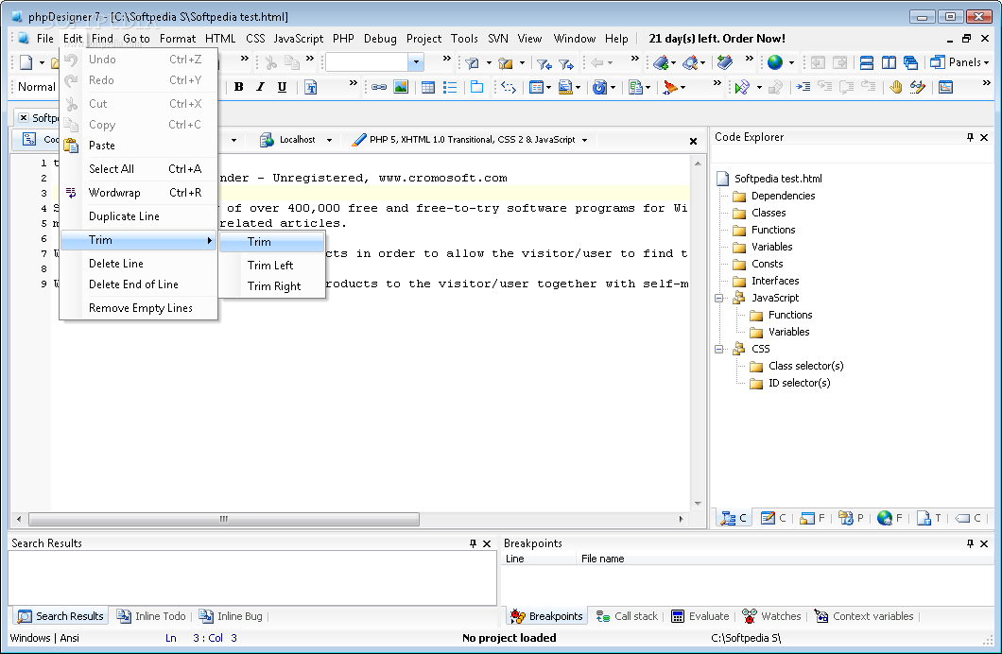Click the indent lines arrow icon
This screenshot has width=1002, height=654.
pyautogui.click(x=803, y=87)
